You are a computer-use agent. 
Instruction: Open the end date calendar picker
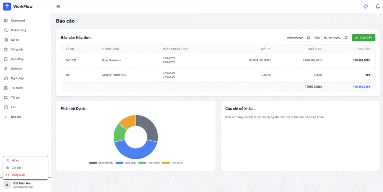click(x=346, y=38)
